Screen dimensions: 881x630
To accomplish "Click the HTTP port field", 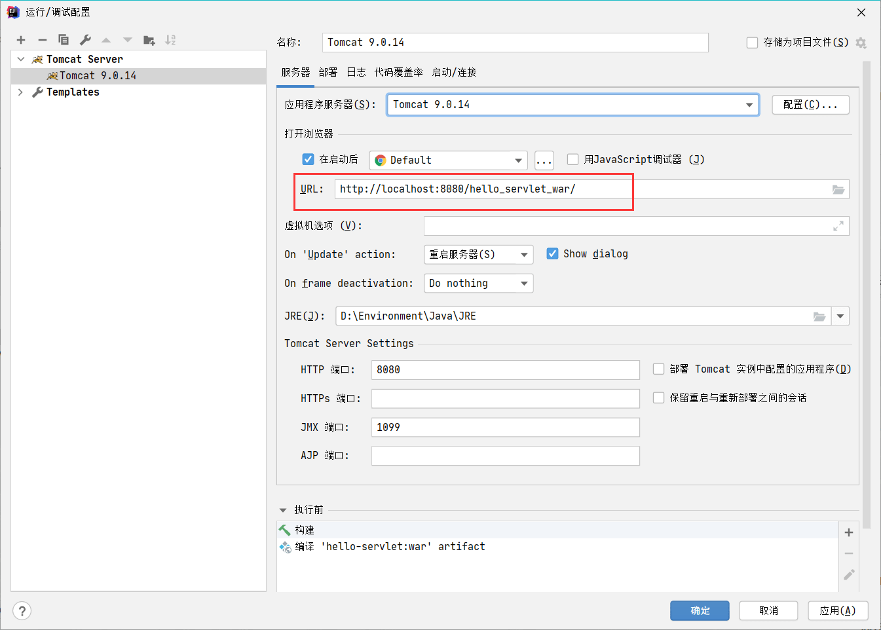I will pos(506,370).
